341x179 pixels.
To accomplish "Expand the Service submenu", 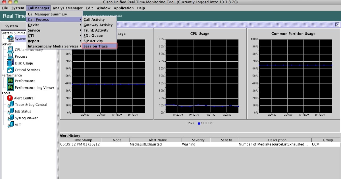I will (54, 30).
